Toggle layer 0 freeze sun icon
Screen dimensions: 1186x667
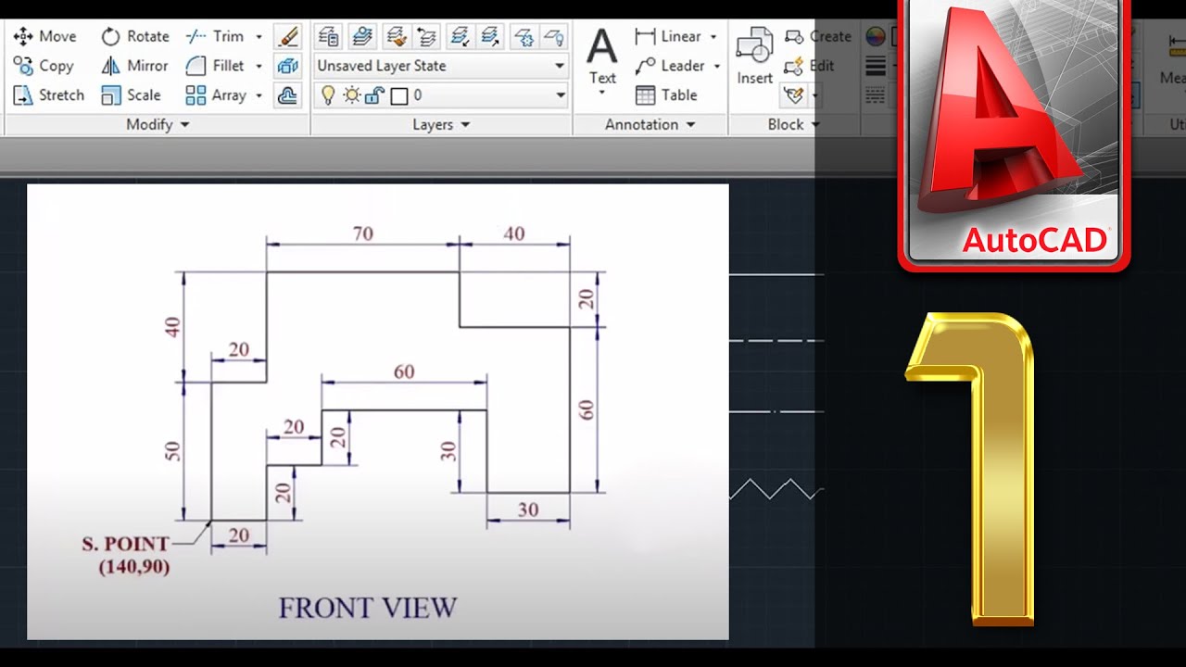click(351, 94)
